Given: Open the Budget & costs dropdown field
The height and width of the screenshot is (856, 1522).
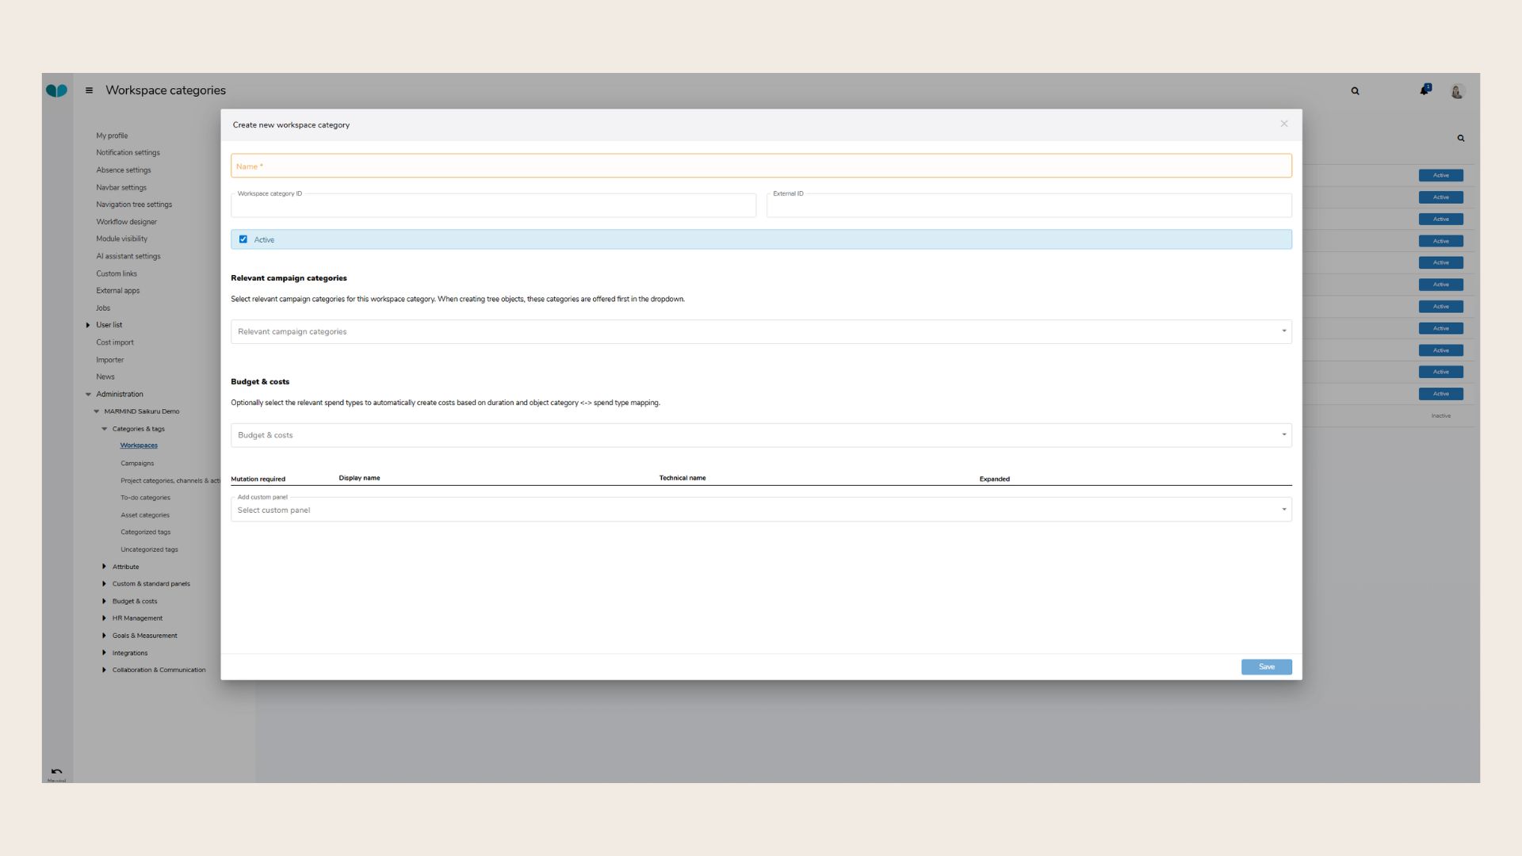Looking at the screenshot, I should pos(761,435).
